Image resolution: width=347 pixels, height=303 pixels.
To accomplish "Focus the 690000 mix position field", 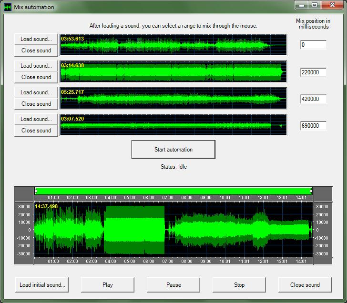I will click(313, 126).
